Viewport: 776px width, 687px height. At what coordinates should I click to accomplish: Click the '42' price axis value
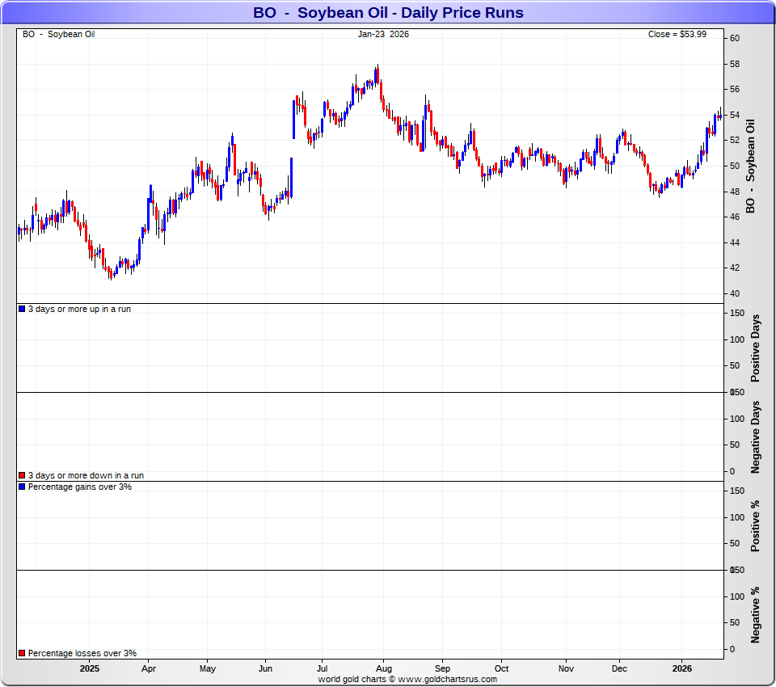735,268
